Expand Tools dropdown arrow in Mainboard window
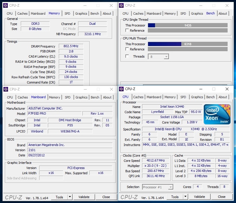 (x=70, y=197)
